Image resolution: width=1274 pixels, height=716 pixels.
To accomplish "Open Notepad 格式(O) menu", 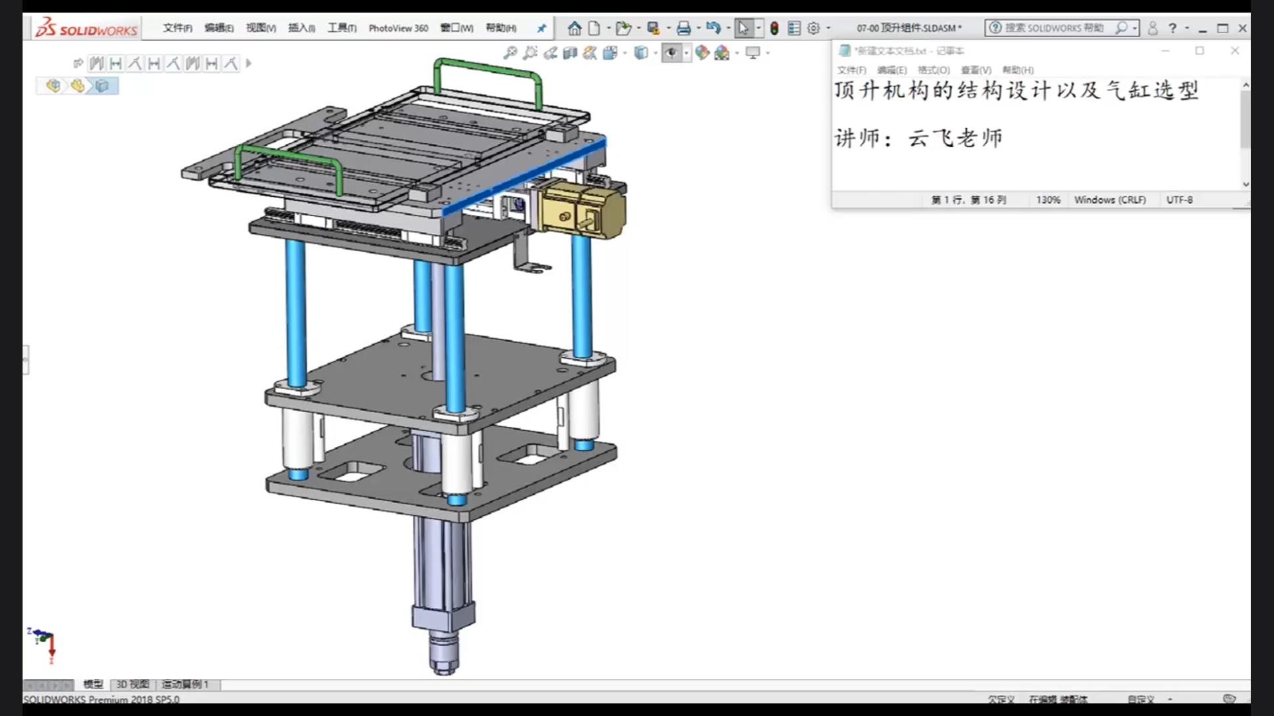I will click(x=934, y=70).
